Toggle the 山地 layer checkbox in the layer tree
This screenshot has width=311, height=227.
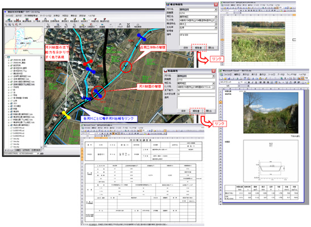coord(11,100)
